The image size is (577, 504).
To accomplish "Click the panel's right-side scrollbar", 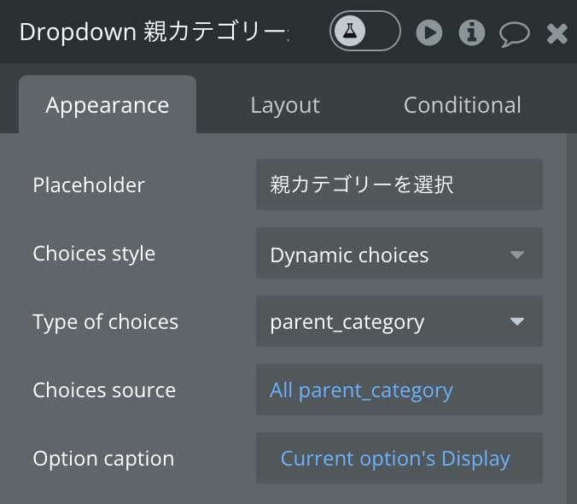I will (x=572, y=319).
